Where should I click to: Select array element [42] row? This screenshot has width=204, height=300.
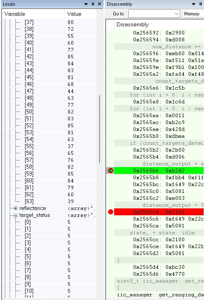coord(49,57)
